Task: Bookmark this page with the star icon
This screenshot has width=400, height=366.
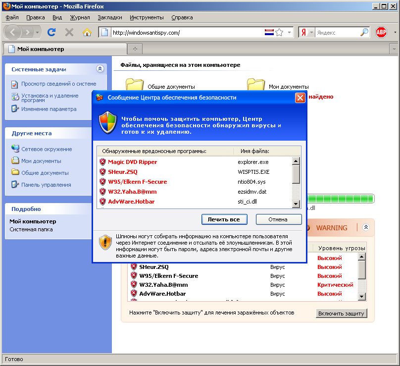Action: pos(279,32)
